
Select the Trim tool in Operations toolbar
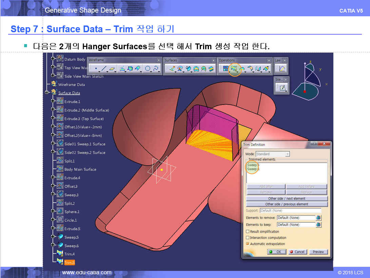(x=234, y=69)
